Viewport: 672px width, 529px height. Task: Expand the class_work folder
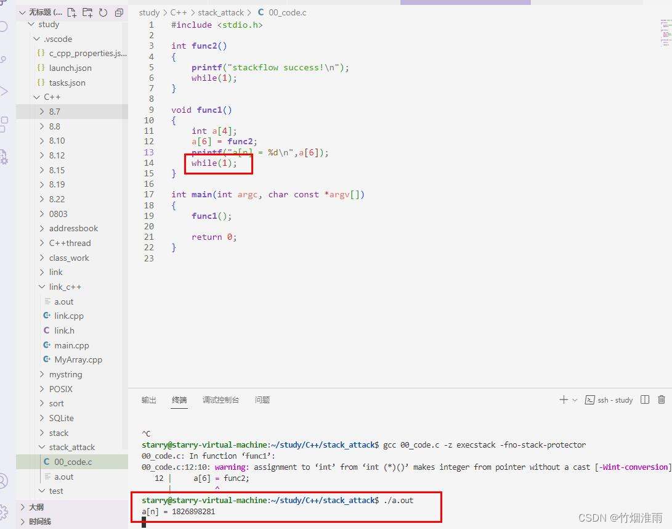pyautogui.click(x=72, y=258)
